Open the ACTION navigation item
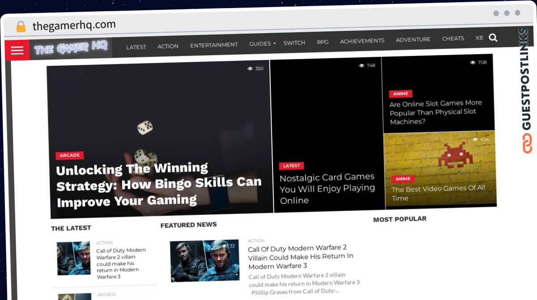The image size is (537, 300). tap(168, 46)
